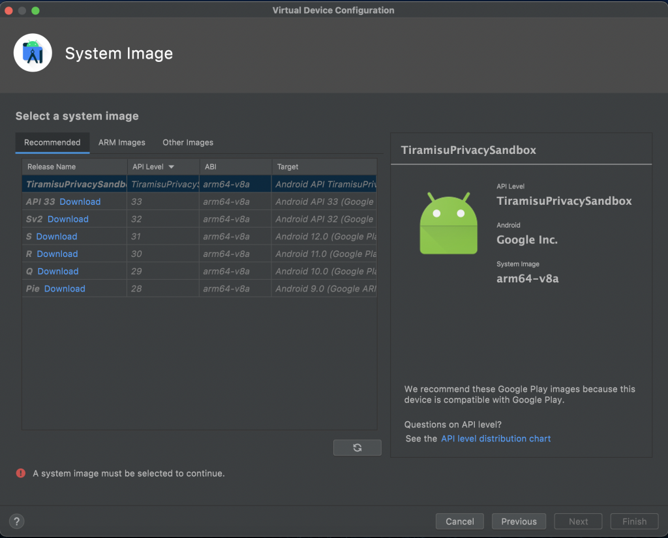The image size is (668, 538).
Task: Select the Recommended tab
Action: click(x=52, y=142)
